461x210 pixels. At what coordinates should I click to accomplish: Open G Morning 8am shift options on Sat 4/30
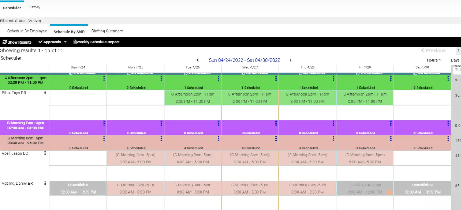448,138
